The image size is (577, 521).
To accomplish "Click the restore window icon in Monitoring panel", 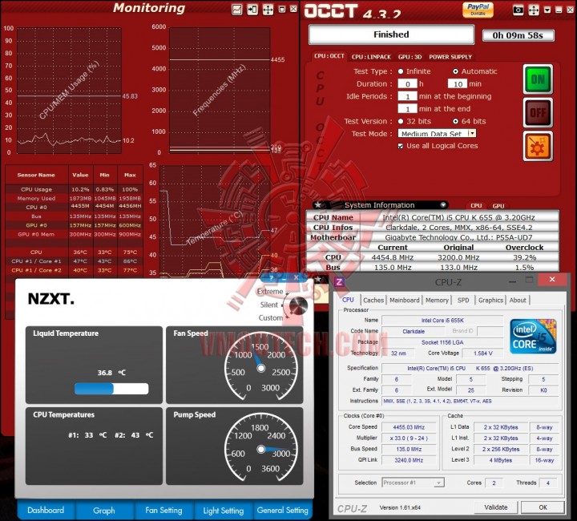I will pyautogui.click(x=282, y=9).
